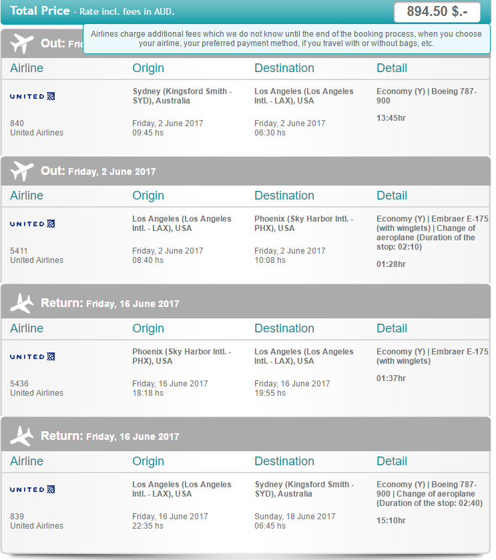Click the airplane icon in last Return header
This screenshot has height=560, width=496.
point(22,436)
